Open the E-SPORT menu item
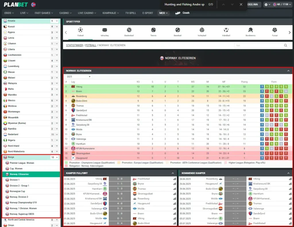 [x=148, y=13]
